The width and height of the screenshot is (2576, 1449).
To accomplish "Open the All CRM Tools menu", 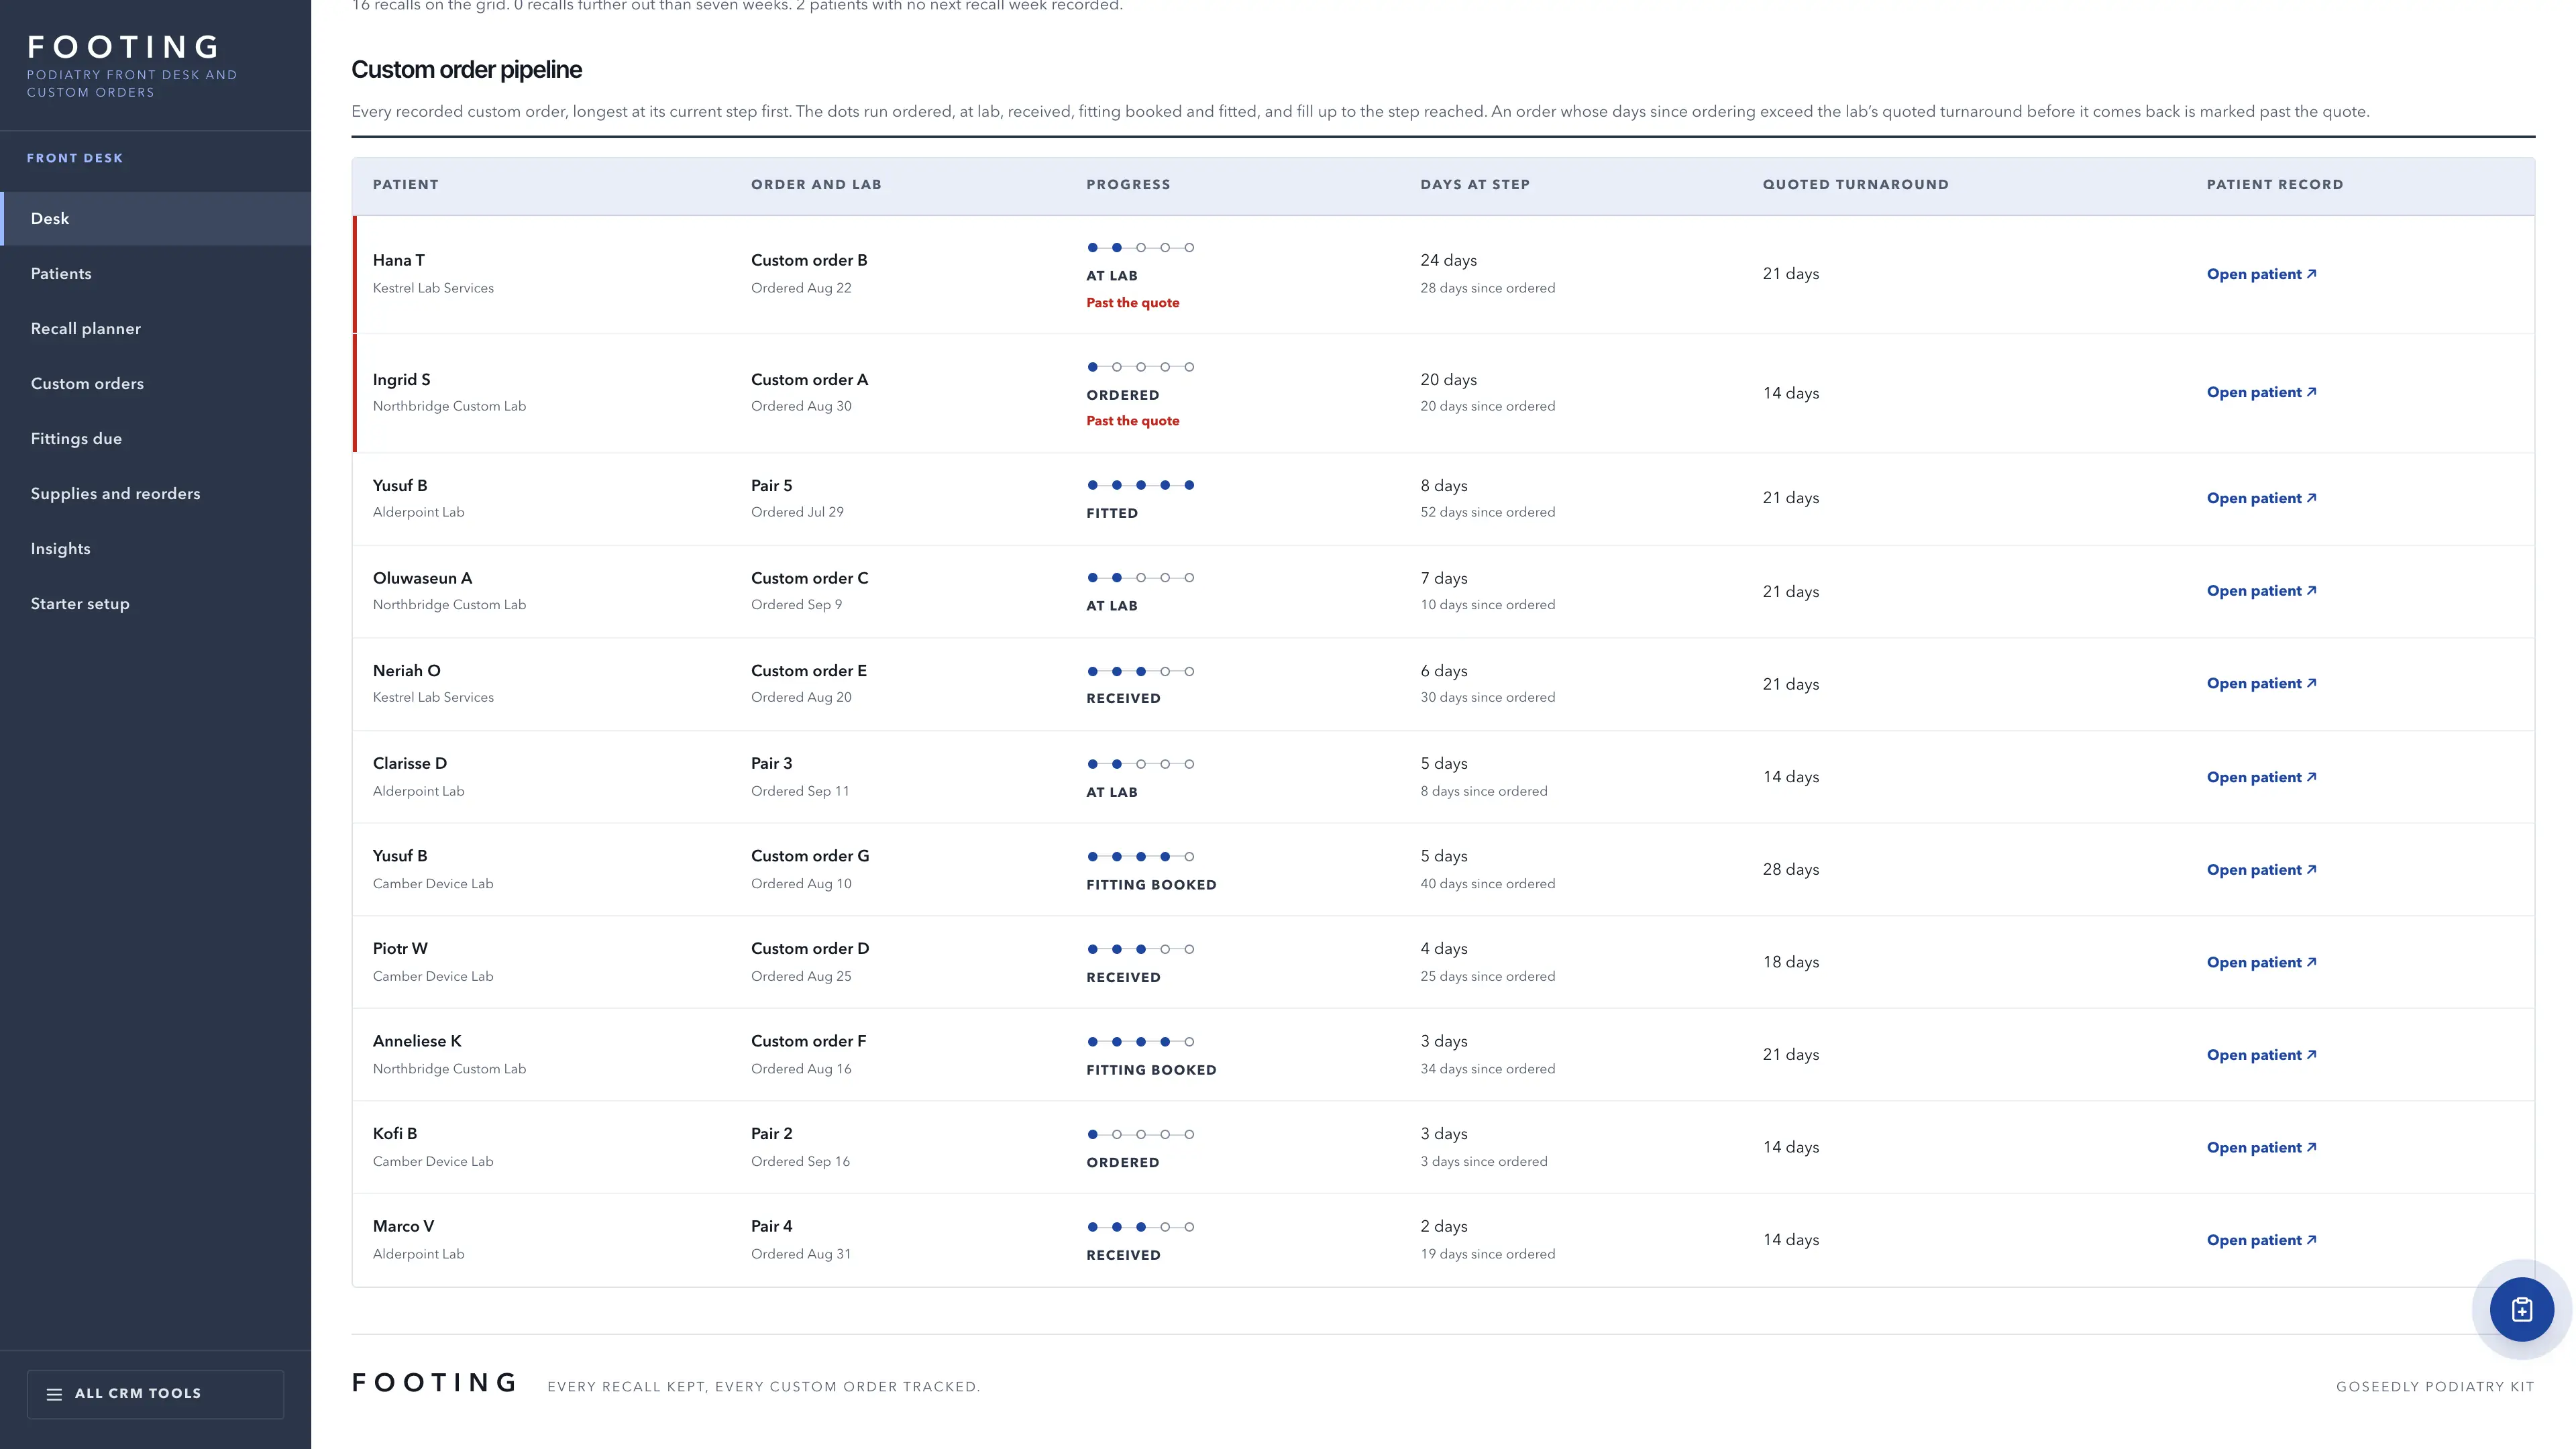I will point(155,1394).
